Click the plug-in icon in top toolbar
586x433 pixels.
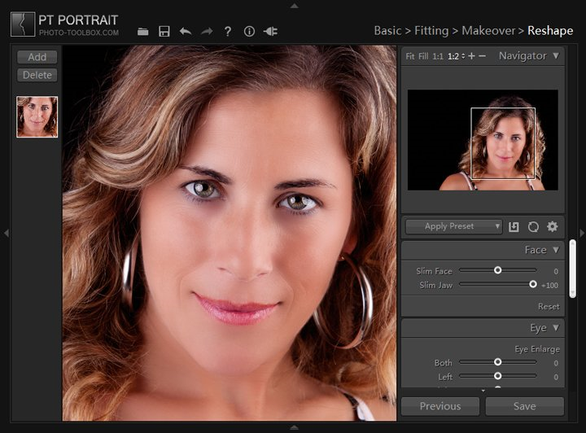(x=271, y=32)
